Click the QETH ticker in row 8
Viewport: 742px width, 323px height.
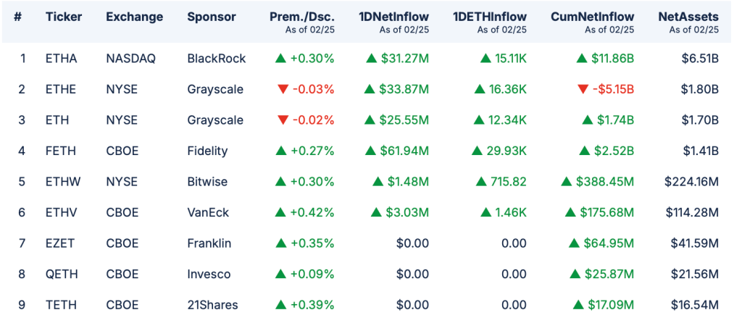(61, 274)
